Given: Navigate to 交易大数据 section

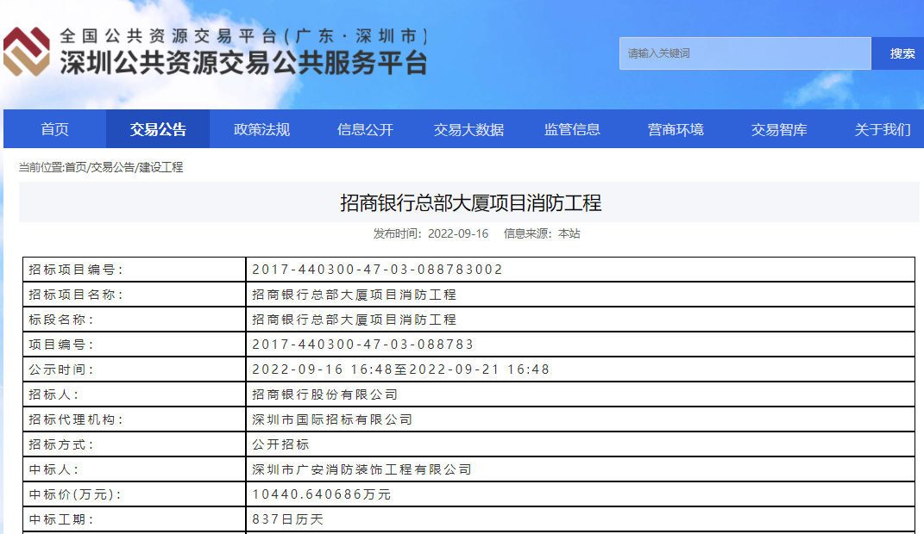Looking at the screenshot, I should pyautogui.click(x=468, y=129).
